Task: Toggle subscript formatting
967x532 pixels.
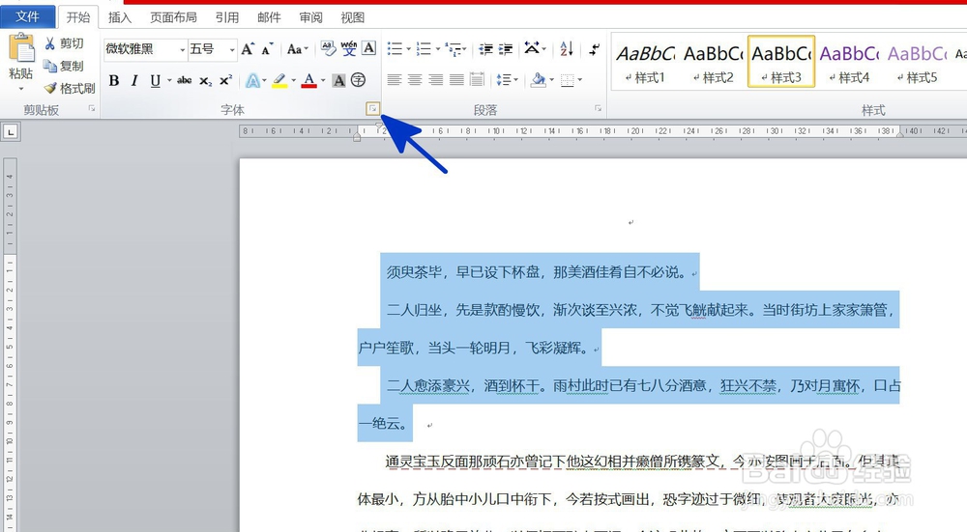Action: tap(205, 81)
